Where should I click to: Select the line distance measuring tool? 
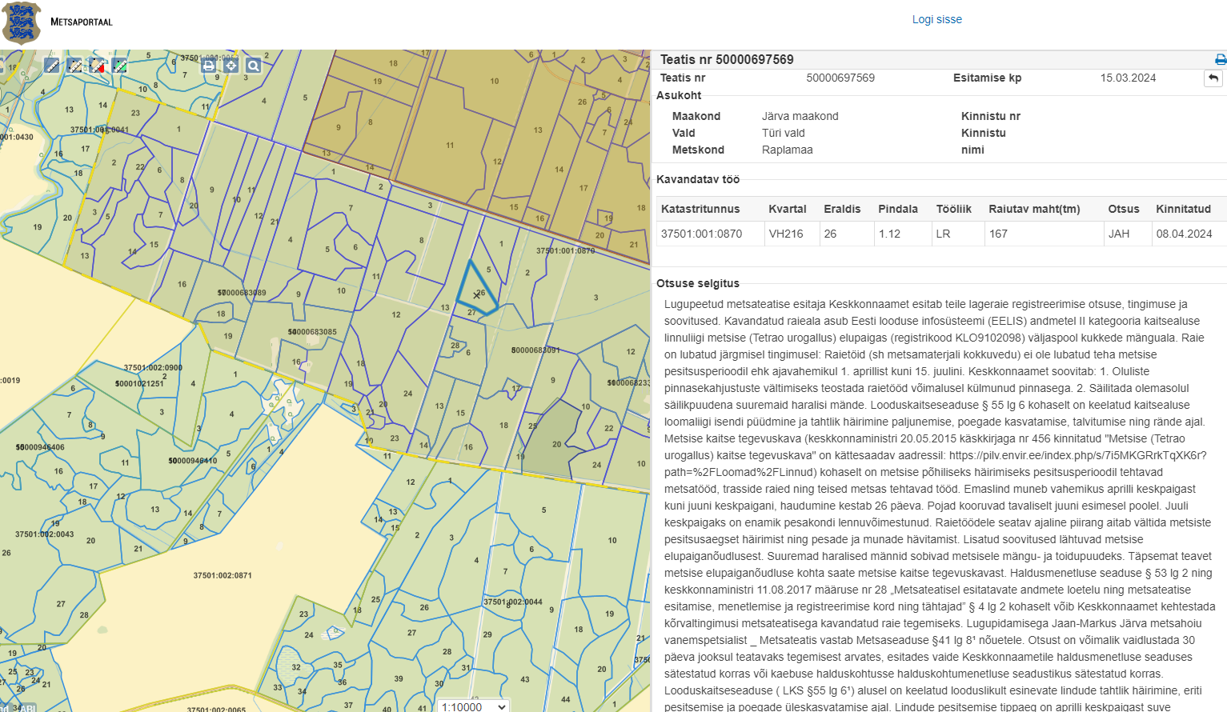pyautogui.click(x=52, y=66)
